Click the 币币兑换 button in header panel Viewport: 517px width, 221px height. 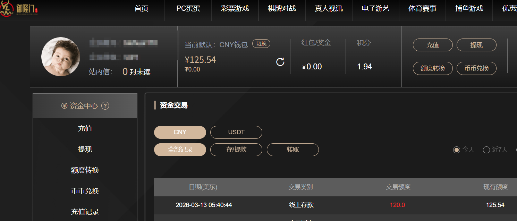click(476, 68)
